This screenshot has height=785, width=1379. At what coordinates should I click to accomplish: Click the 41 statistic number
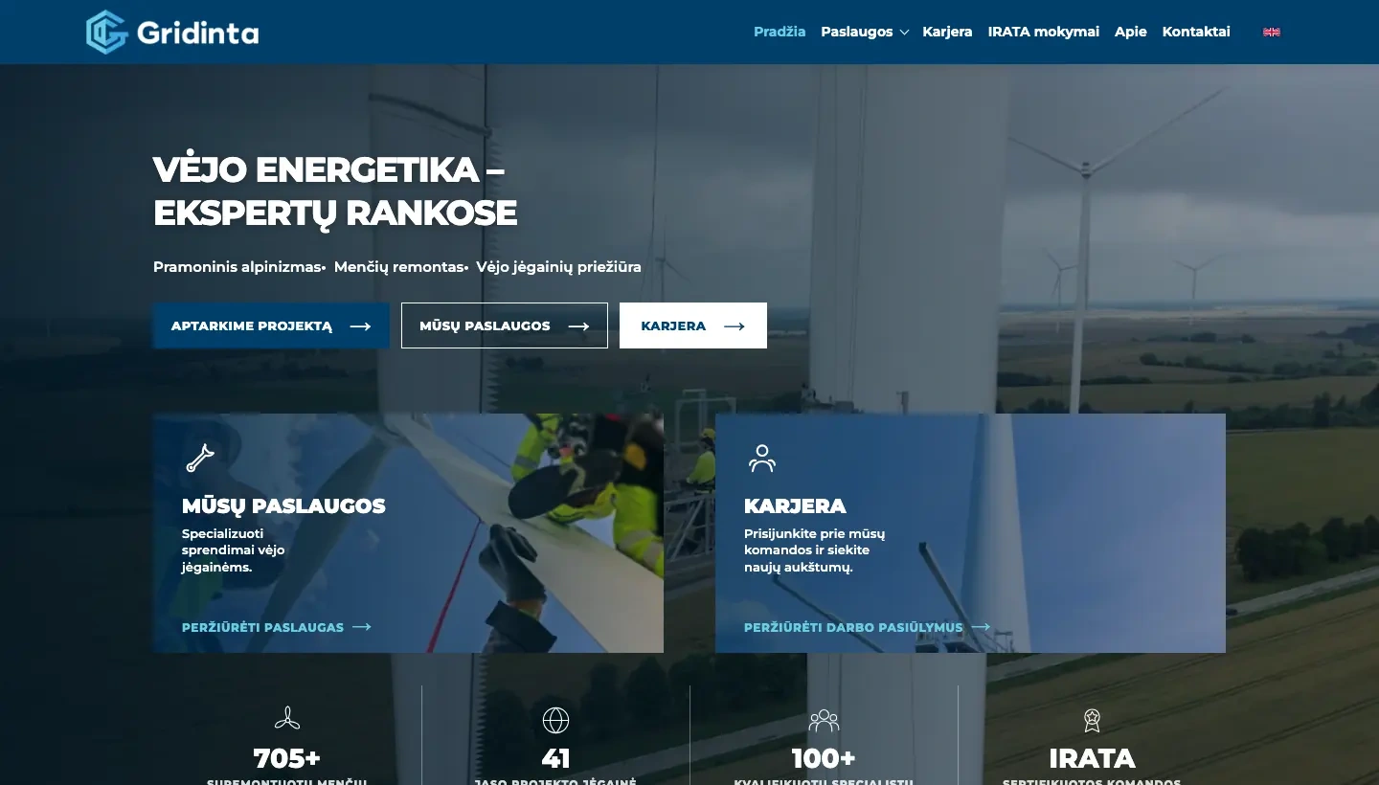(x=555, y=758)
